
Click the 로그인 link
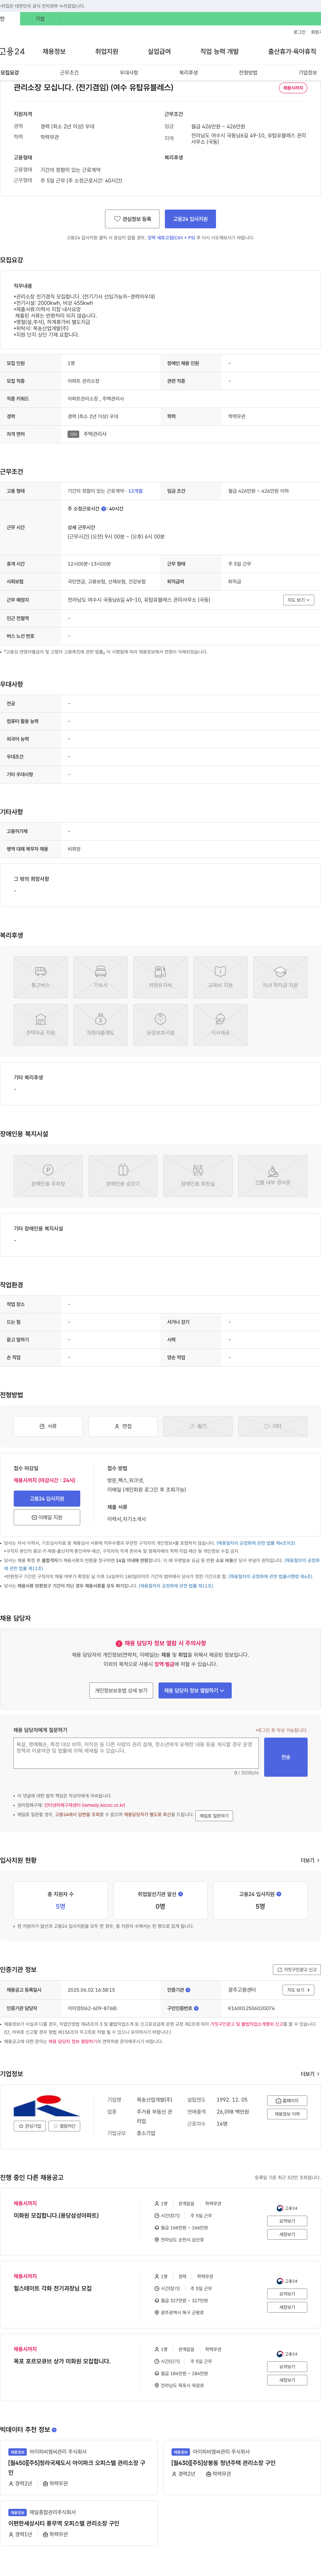[x=299, y=32]
